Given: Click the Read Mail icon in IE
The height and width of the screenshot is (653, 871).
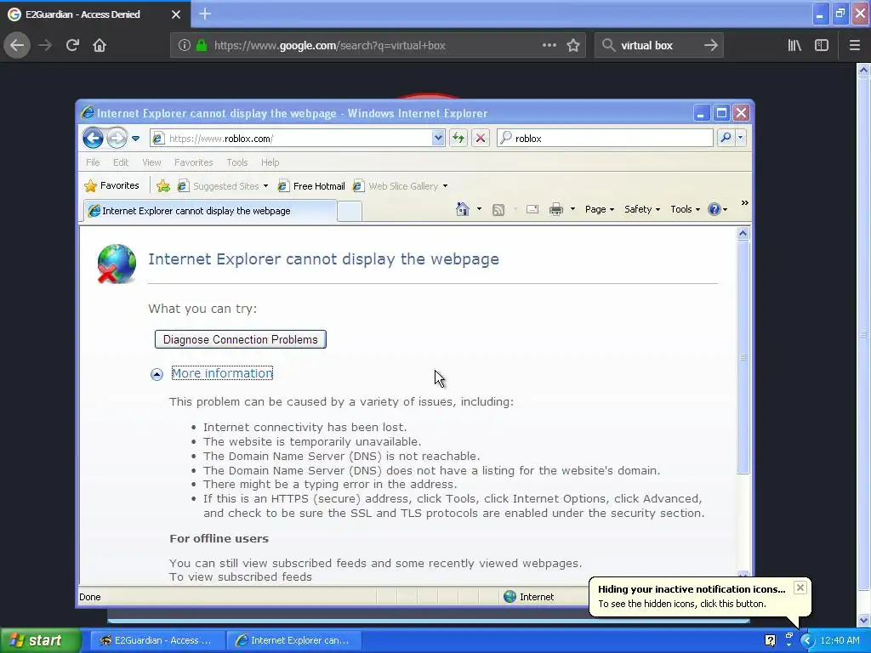Looking at the screenshot, I should pyautogui.click(x=532, y=209).
